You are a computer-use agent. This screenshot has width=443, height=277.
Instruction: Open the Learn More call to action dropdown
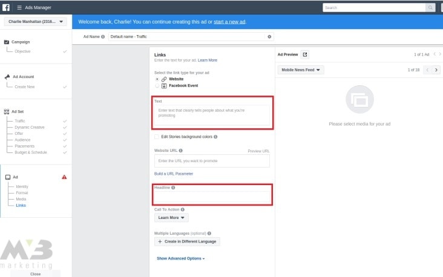pos(171,218)
